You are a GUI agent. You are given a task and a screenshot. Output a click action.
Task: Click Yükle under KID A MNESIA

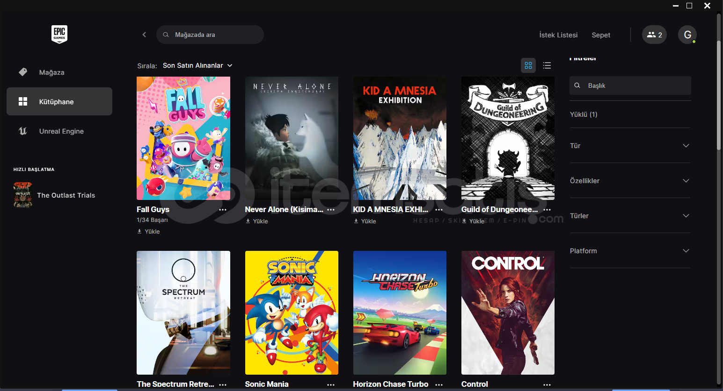point(365,221)
